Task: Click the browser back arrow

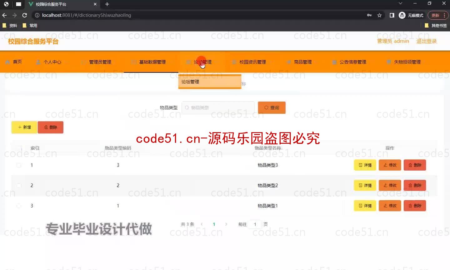Action: (x=4, y=15)
